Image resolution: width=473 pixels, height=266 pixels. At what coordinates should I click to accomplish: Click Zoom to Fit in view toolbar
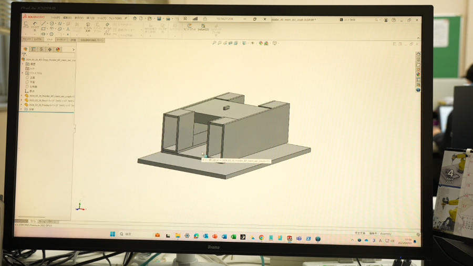pos(214,43)
